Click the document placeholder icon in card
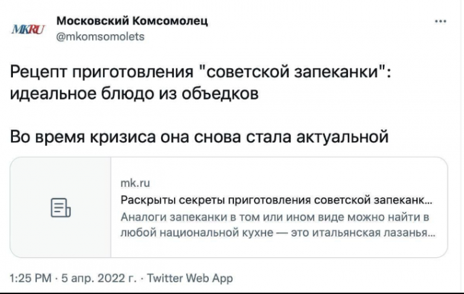 [x=61, y=207]
